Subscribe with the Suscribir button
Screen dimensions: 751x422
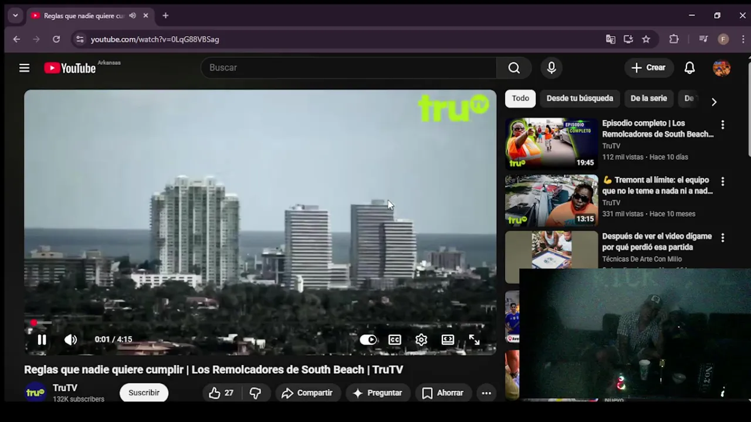[144, 393]
